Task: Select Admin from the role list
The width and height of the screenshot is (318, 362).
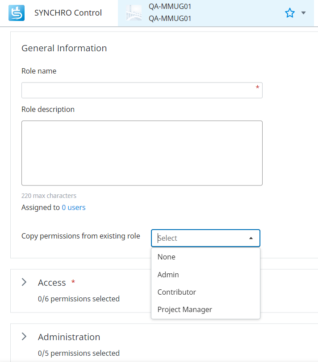Action: click(x=168, y=275)
